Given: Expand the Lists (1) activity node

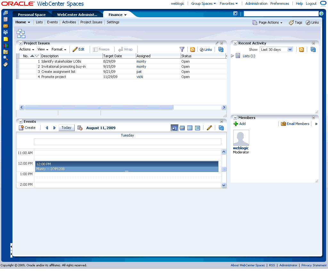Looking at the screenshot, I should pyautogui.click(x=232, y=56).
